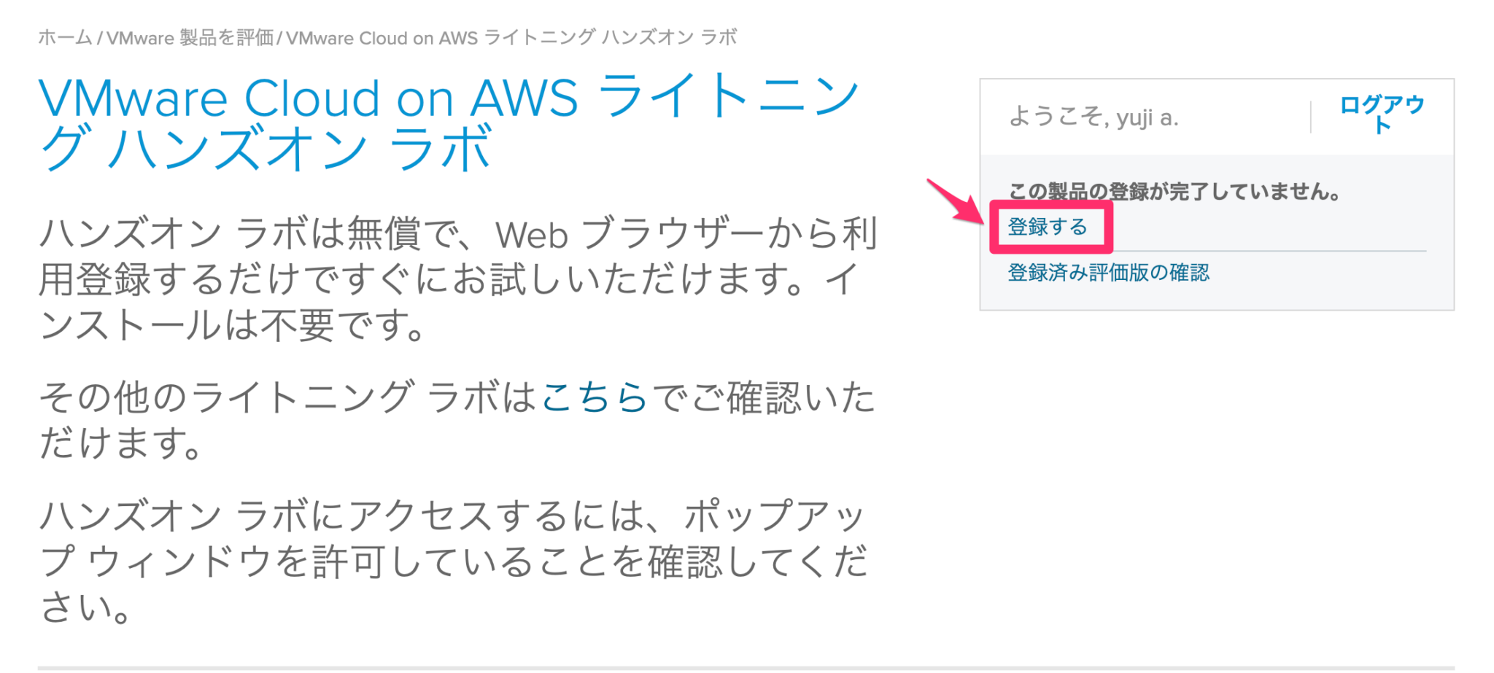Viewport: 1494px width, 673px height.
Task: Click ログアウト to sign out
Action: pos(1381,114)
